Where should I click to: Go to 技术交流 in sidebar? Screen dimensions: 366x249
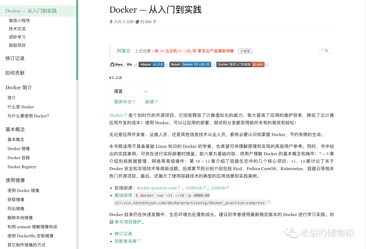coord(17,29)
